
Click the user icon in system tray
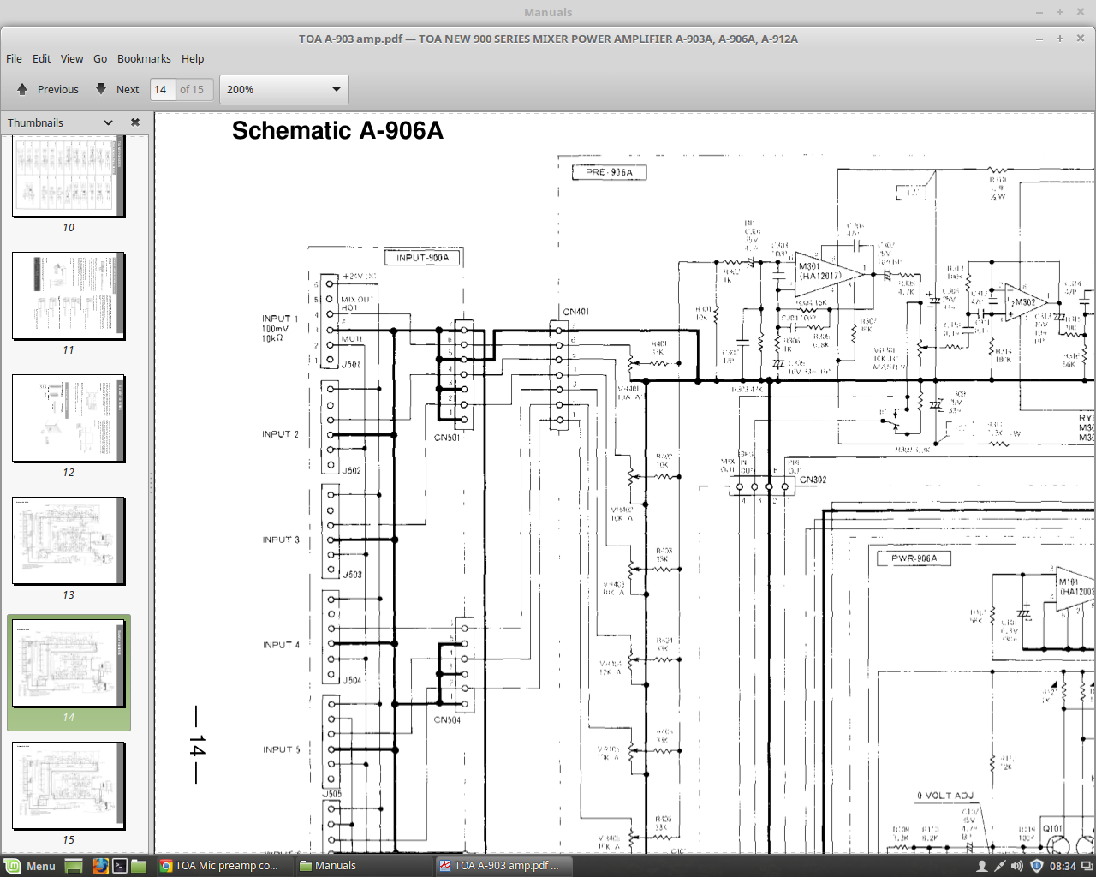pos(982,866)
